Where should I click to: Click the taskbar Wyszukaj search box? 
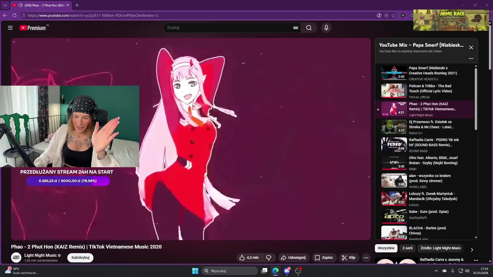[x=230, y=271]
